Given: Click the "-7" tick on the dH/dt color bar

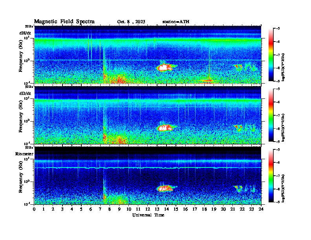Looking at the screenshot, I should [278, 55].
